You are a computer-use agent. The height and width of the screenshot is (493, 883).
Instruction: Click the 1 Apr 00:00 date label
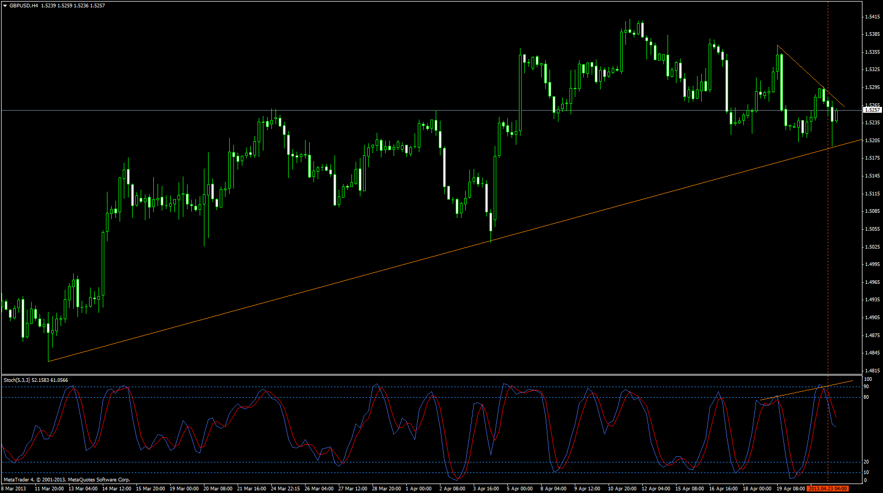pyautogui.click(x=418, y=489)
